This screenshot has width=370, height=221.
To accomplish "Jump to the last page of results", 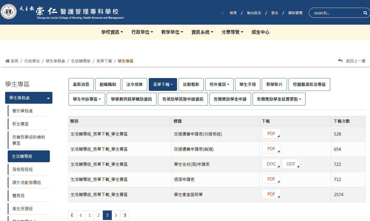I will coord(125,215).
